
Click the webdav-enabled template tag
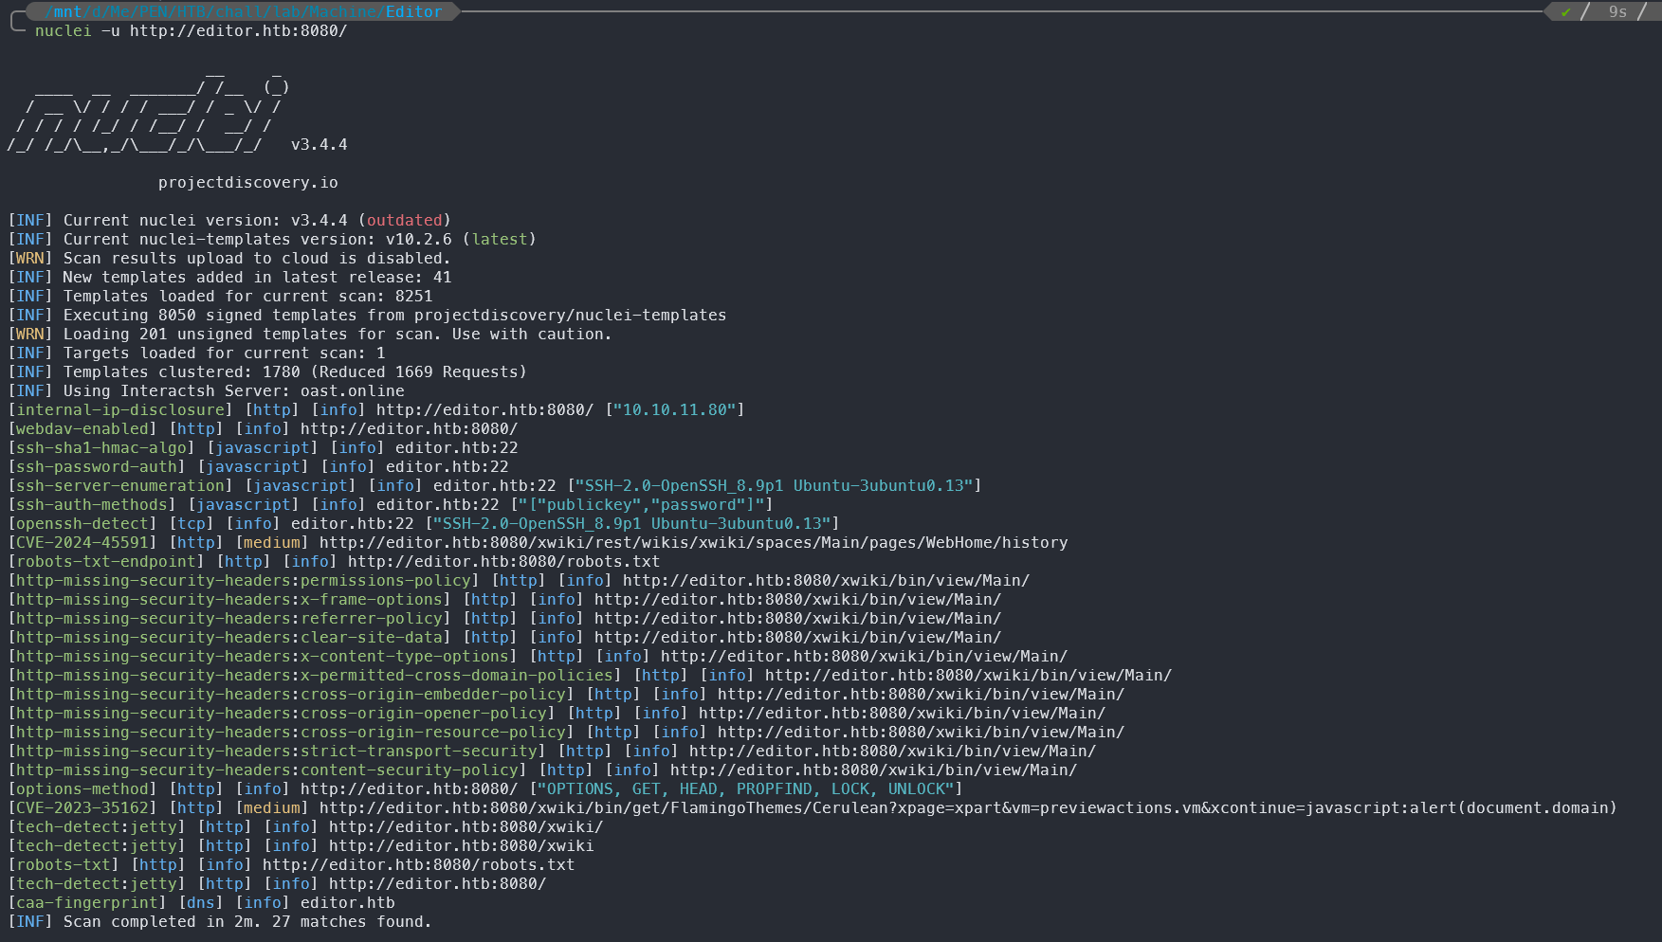pyautogui.click(x=82, y=428)
